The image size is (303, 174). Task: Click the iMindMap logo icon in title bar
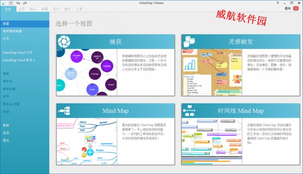pyautogui.click(x=3, y=3)
